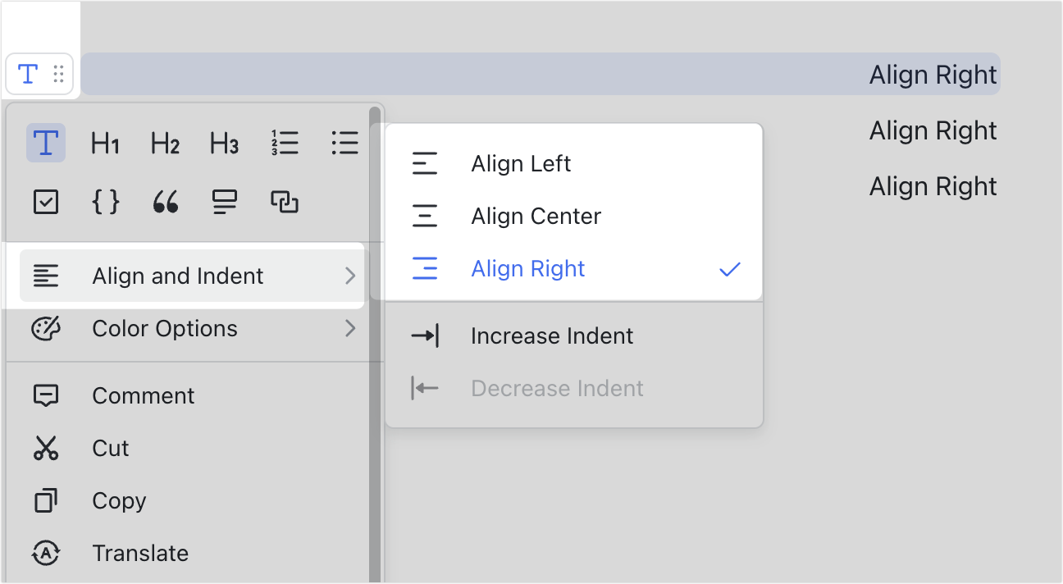Image resolution: width=1063 pixels, height=584 pixels.
Task: Format text as bulleted list
Action: click(x=344, y=143)
